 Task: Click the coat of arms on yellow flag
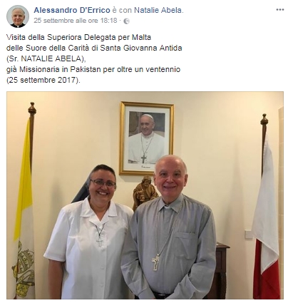coord(24,269)
